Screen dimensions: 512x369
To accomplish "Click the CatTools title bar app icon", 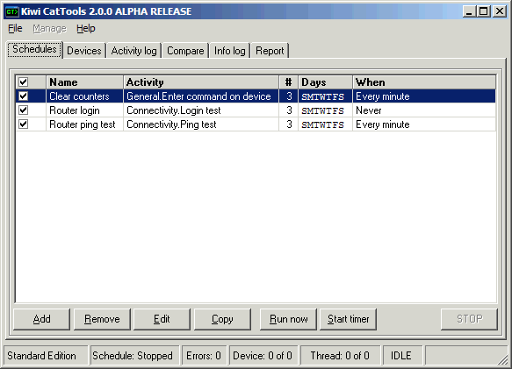I will (12, 11).
